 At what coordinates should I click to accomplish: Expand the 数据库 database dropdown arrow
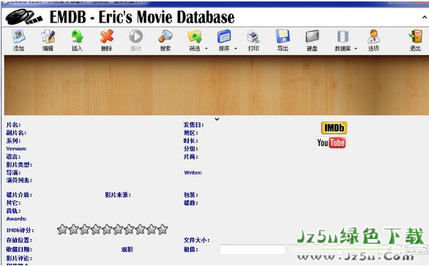click(x=356, y=49)
